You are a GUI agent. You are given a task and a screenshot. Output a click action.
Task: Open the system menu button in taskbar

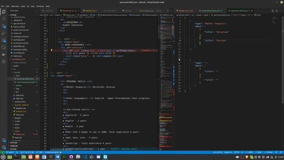pyautogui.click(x=3, y=157)
